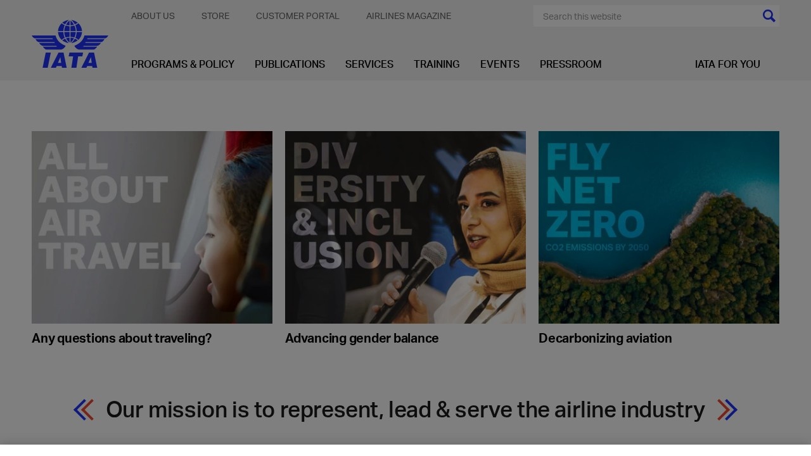
Task: Click the search magnifier icon
Action: click(769, 16)
